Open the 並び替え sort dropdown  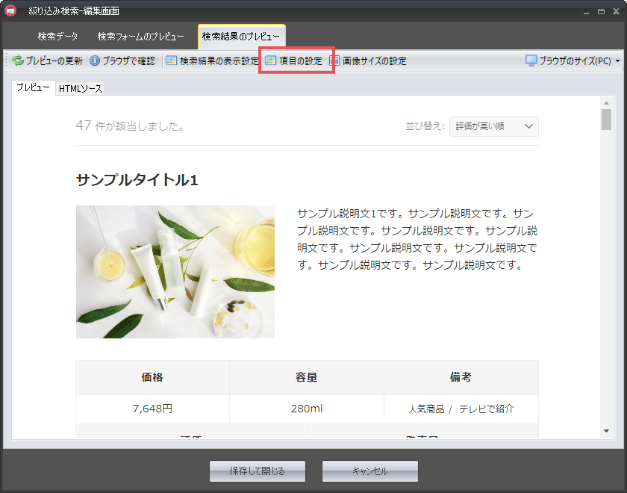[x=493, y=126]
